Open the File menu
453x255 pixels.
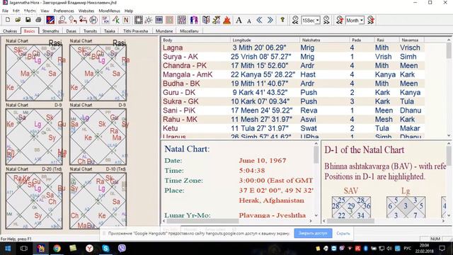pyautogui.click(x=5, y=11)
